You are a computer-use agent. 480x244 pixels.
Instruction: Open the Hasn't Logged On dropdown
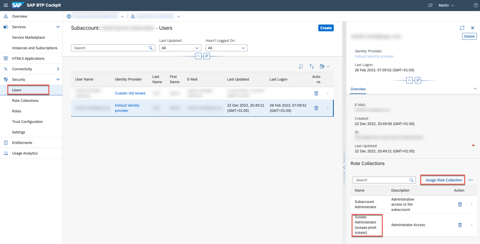point(227,48)
